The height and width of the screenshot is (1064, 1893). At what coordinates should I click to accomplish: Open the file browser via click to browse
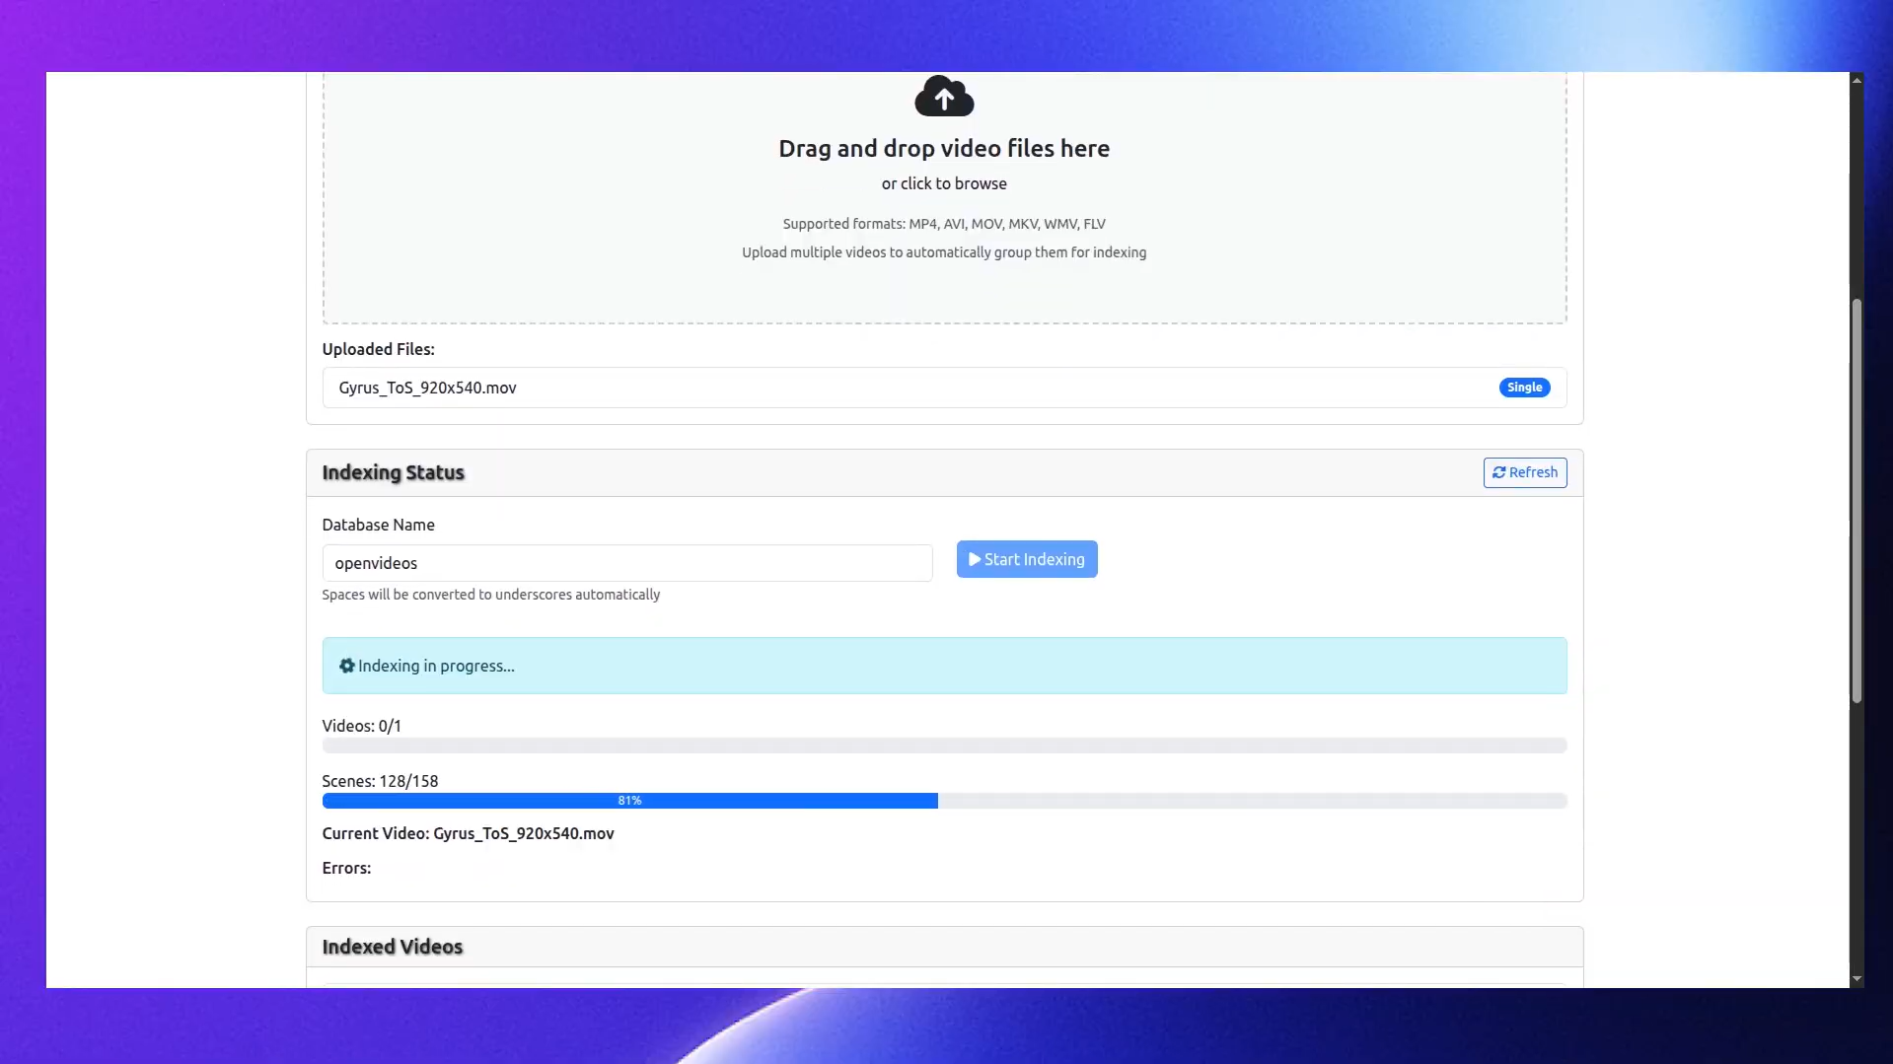pyautogui.click(x=943, y=182)
